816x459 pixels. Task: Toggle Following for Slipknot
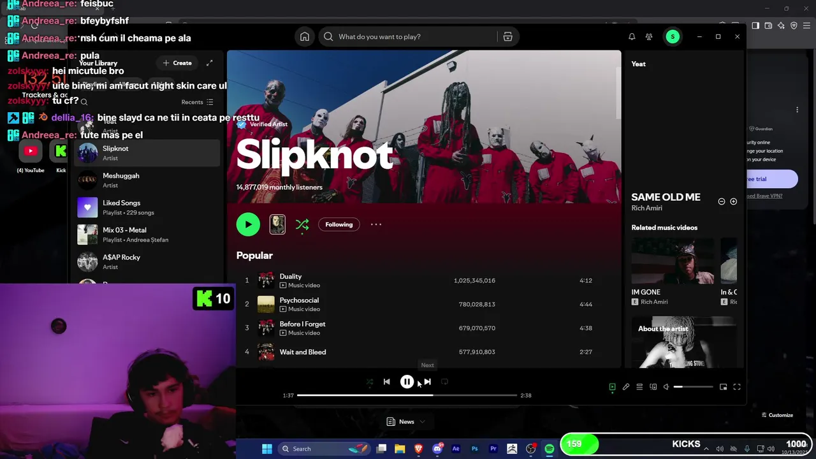point(339,224)
